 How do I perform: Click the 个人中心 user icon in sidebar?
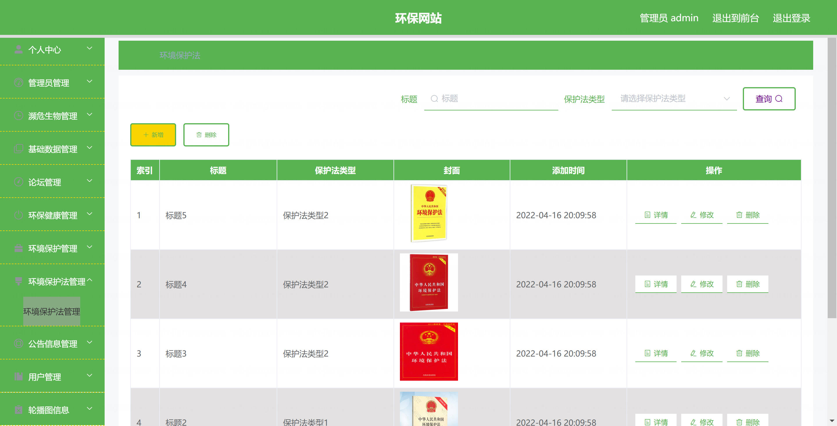19,49
